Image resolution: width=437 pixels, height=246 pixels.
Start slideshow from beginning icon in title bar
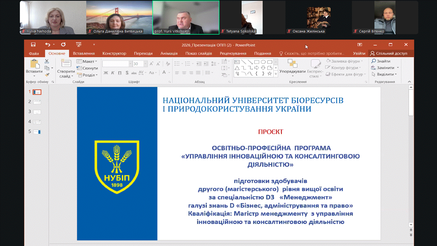(x=79, y=45)
